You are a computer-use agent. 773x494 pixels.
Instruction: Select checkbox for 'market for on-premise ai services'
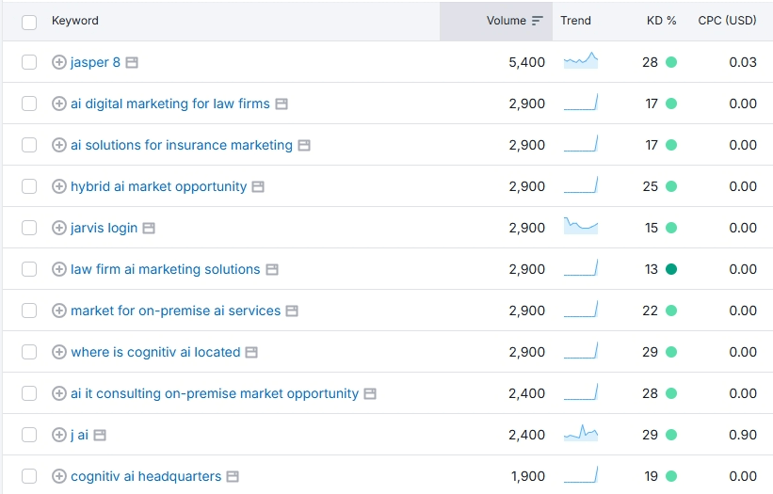click(x=29, y=311)
